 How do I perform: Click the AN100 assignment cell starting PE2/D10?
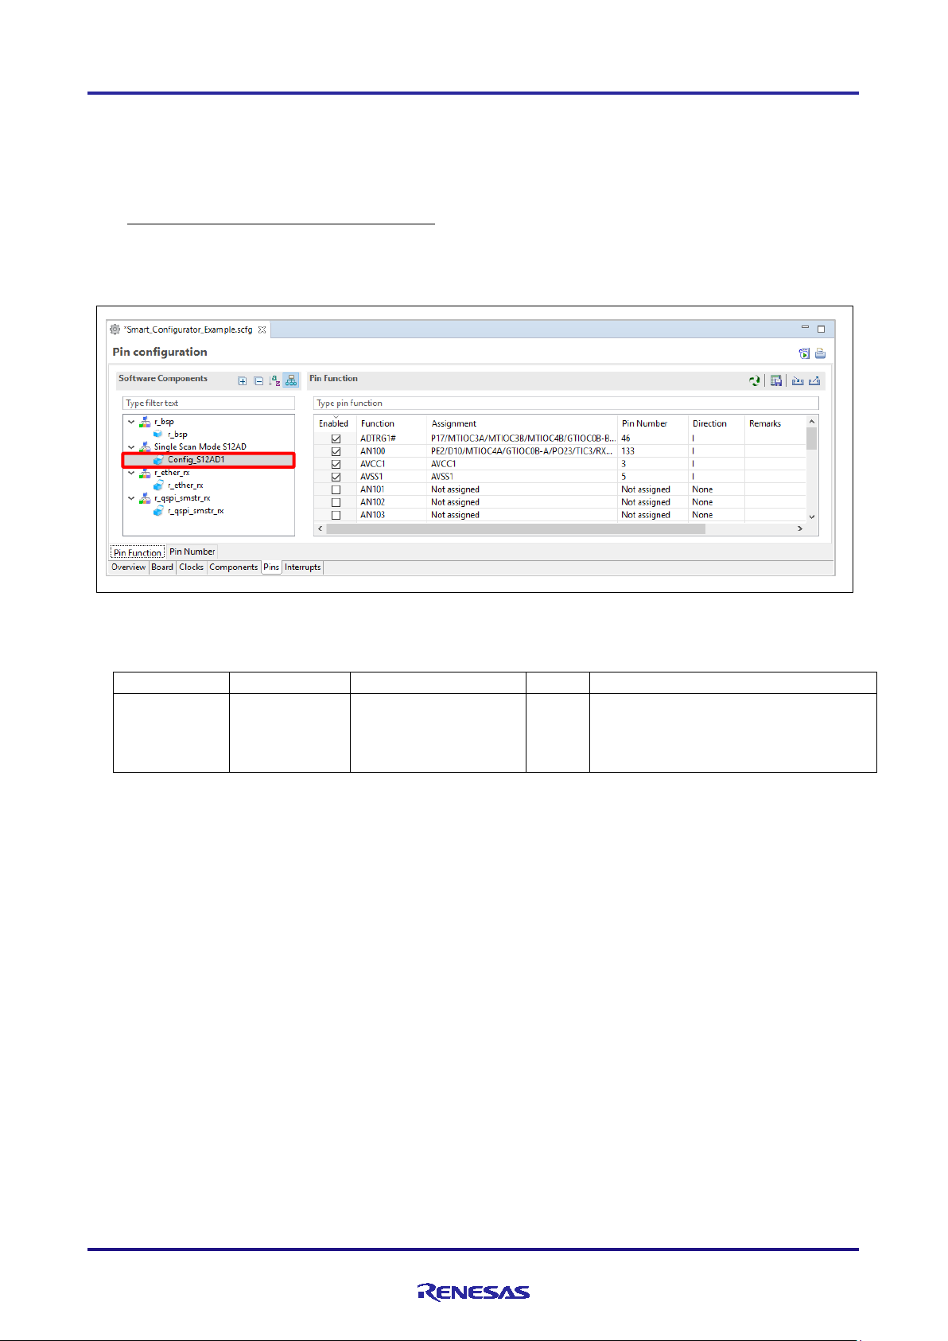click(x=522, y=451)
